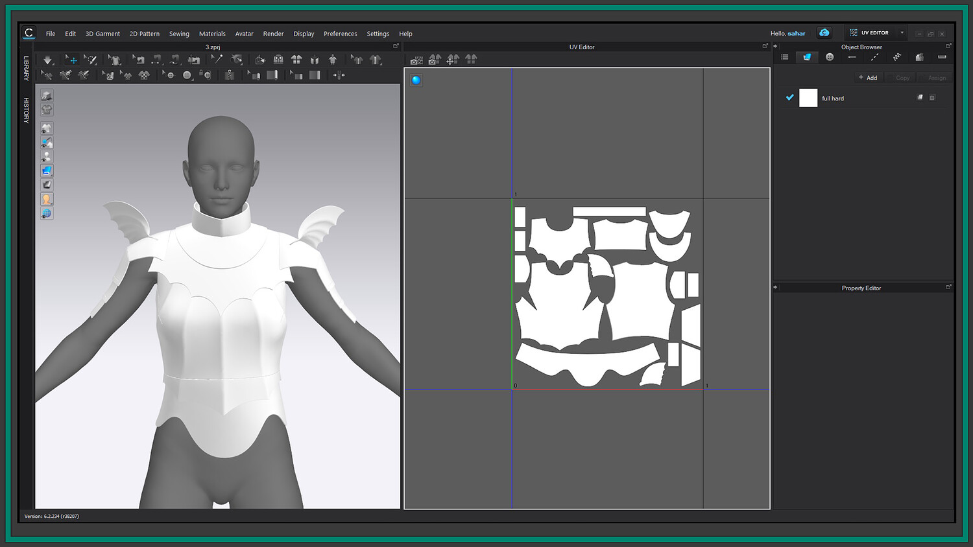The image size is (973, 547).
Task: Open the UV EDITOR mode dropdown
Action: (902, 33)
